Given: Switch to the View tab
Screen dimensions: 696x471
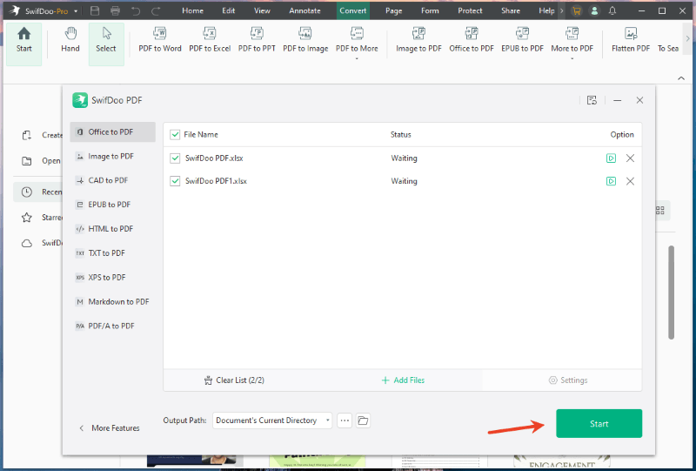Looking at the screenshot, I should (x=262, y=10).
